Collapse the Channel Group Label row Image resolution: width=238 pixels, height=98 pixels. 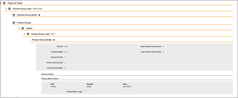pyautogui.click(x=9, y=9)
